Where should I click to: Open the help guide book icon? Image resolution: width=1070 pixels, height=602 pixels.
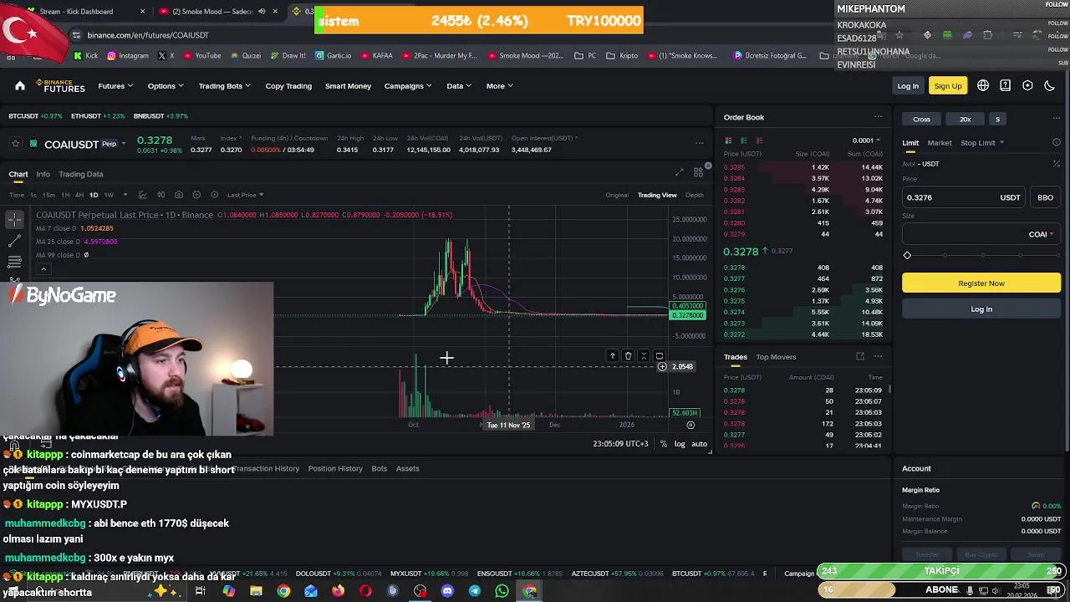pyautogui.click(x=1006, y=85)
